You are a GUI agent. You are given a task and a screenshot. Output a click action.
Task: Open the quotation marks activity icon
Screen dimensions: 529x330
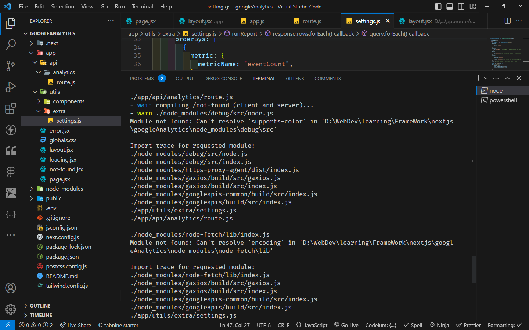pos(11,151)
